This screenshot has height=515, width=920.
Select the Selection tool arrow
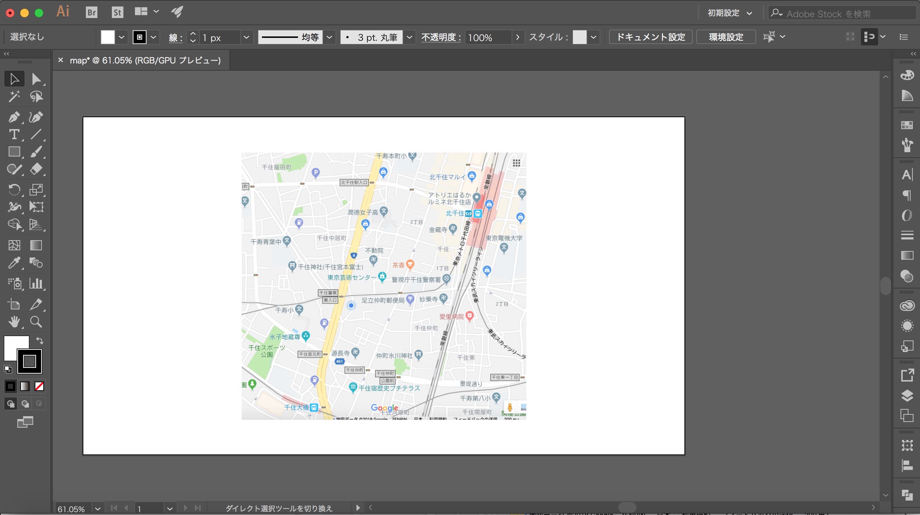pyautogui.click(x=14, y=79)
